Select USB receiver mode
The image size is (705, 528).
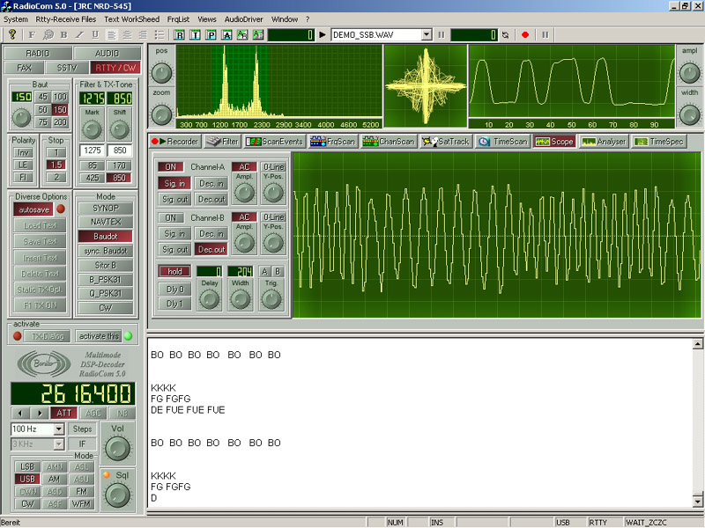[x=27, y=479]
